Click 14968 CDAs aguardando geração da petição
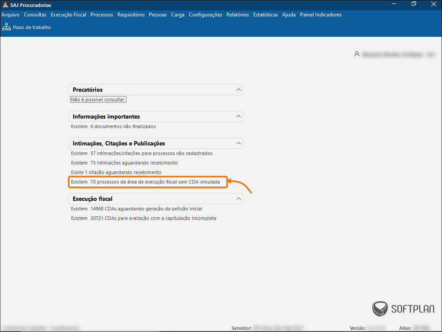This screenshot has height=332, width=442. click(x=136, y=209)
